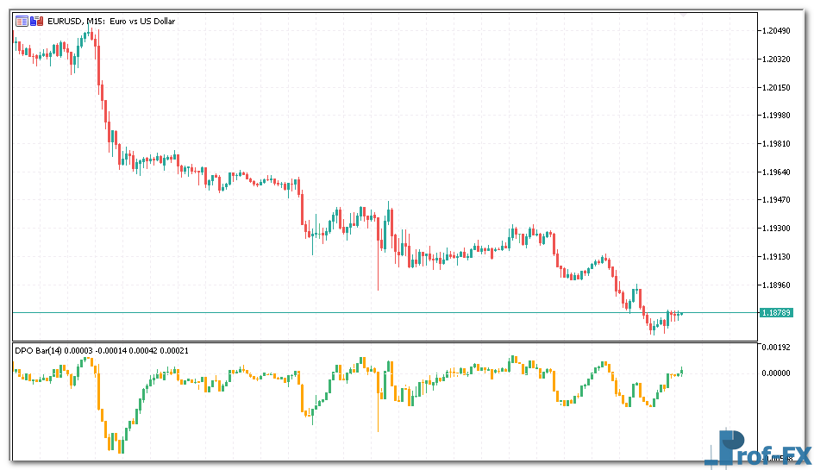The height and width of the screenshot is (470, 814).
Task: Click the 0.00000 indicator zero level label
Action: coord(776,373)
